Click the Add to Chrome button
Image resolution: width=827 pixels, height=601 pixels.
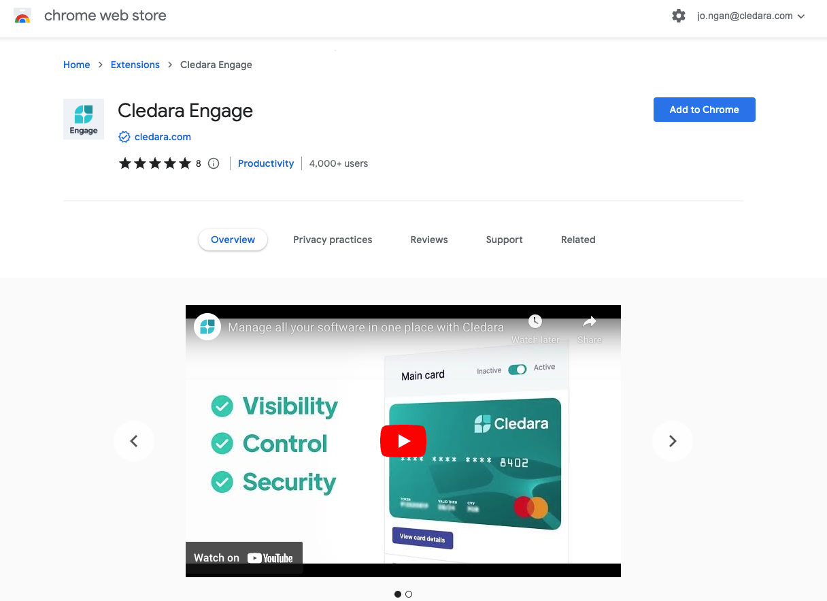(705, 110)
